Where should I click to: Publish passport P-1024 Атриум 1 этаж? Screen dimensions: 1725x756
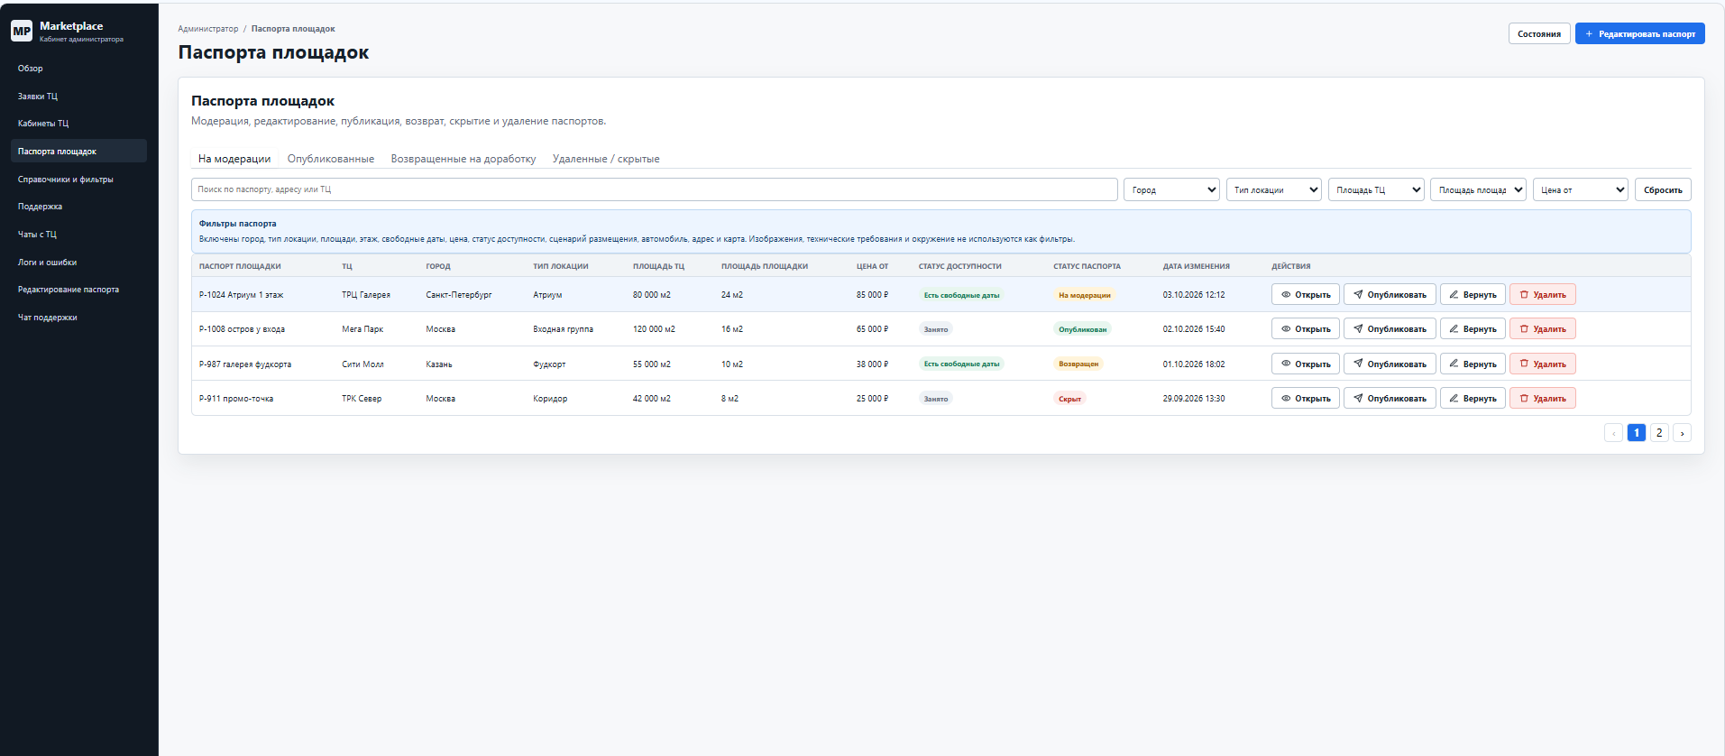[1390, 294]
